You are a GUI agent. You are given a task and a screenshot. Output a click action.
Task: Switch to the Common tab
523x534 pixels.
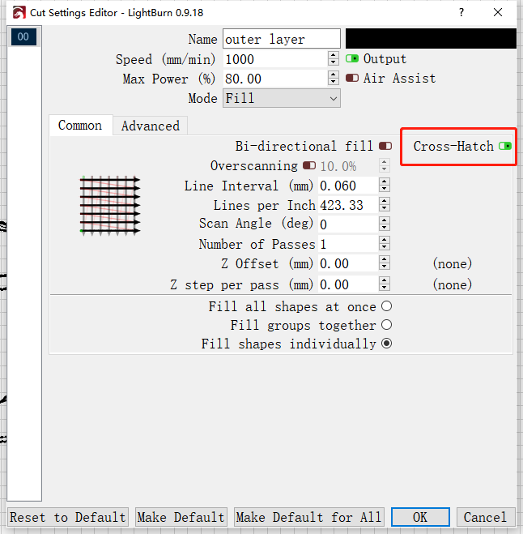pos(80,126)
